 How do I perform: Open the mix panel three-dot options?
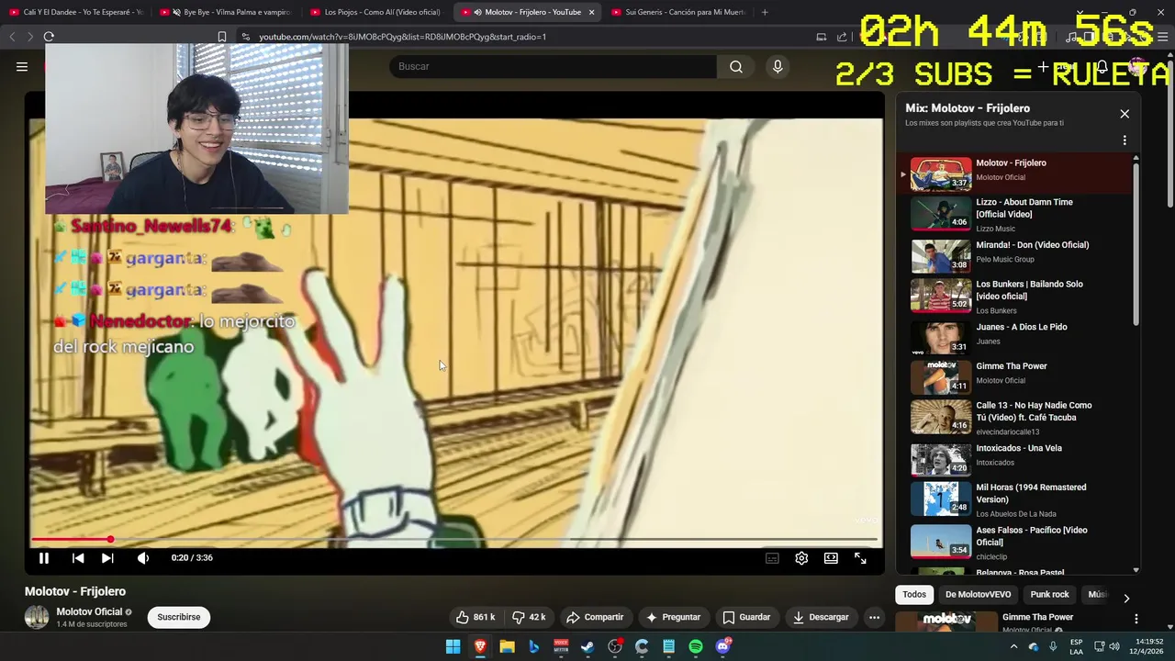coord(1125,140)
